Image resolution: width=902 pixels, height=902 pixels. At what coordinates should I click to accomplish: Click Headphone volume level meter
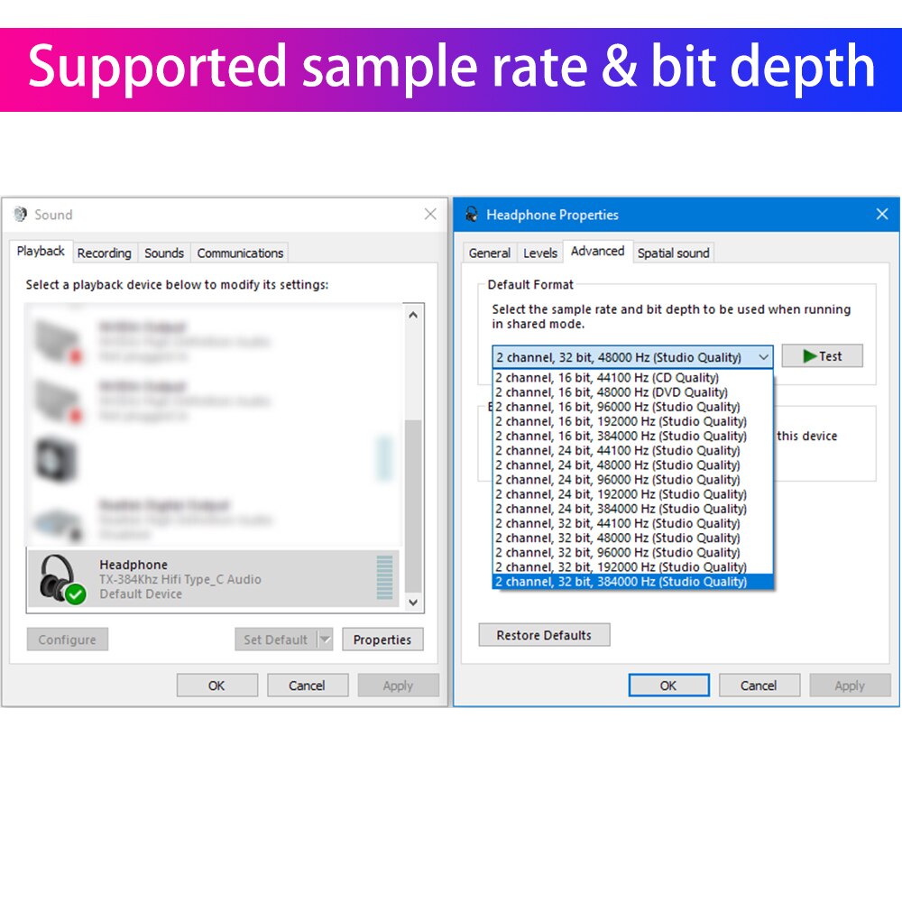point(384,577)
